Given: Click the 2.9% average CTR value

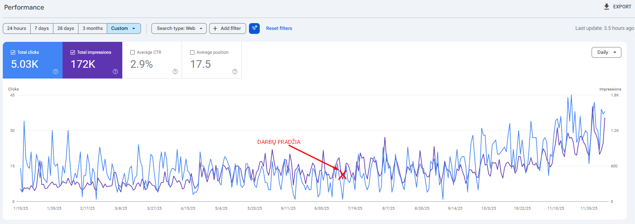Looking at the screenshot, I should tap(141, 64).
